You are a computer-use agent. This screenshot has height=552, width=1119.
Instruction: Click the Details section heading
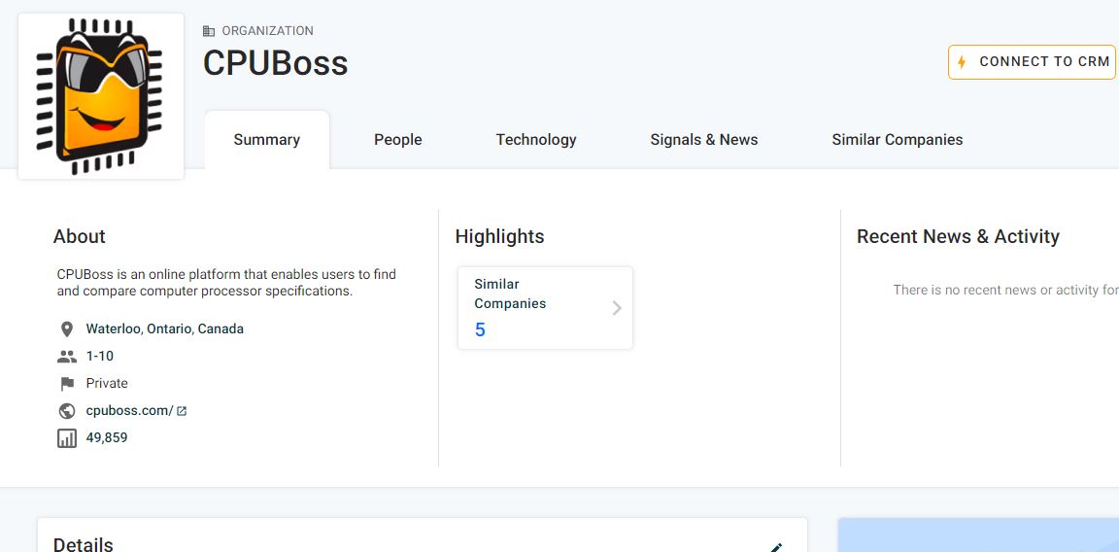click(x=83, y=544)
